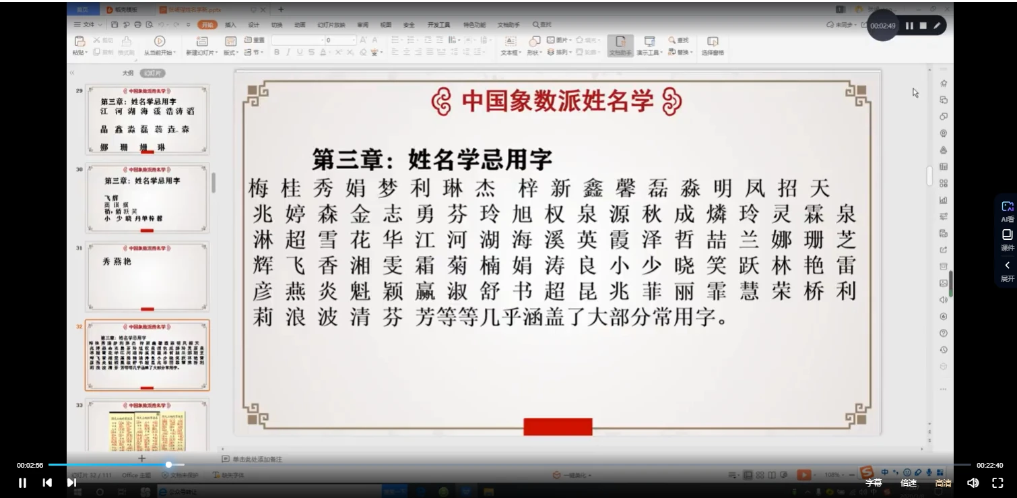Click the 从当前开始 slideshow play icon
This screenshot has width=1017, height=498.
(160, 42)
